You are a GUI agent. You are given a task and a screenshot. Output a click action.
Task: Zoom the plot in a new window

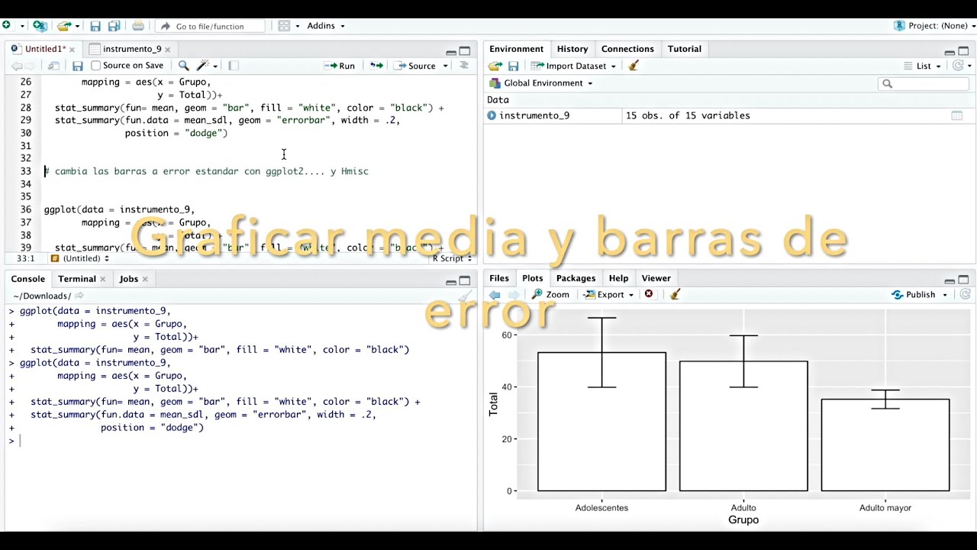pos(551,295)
